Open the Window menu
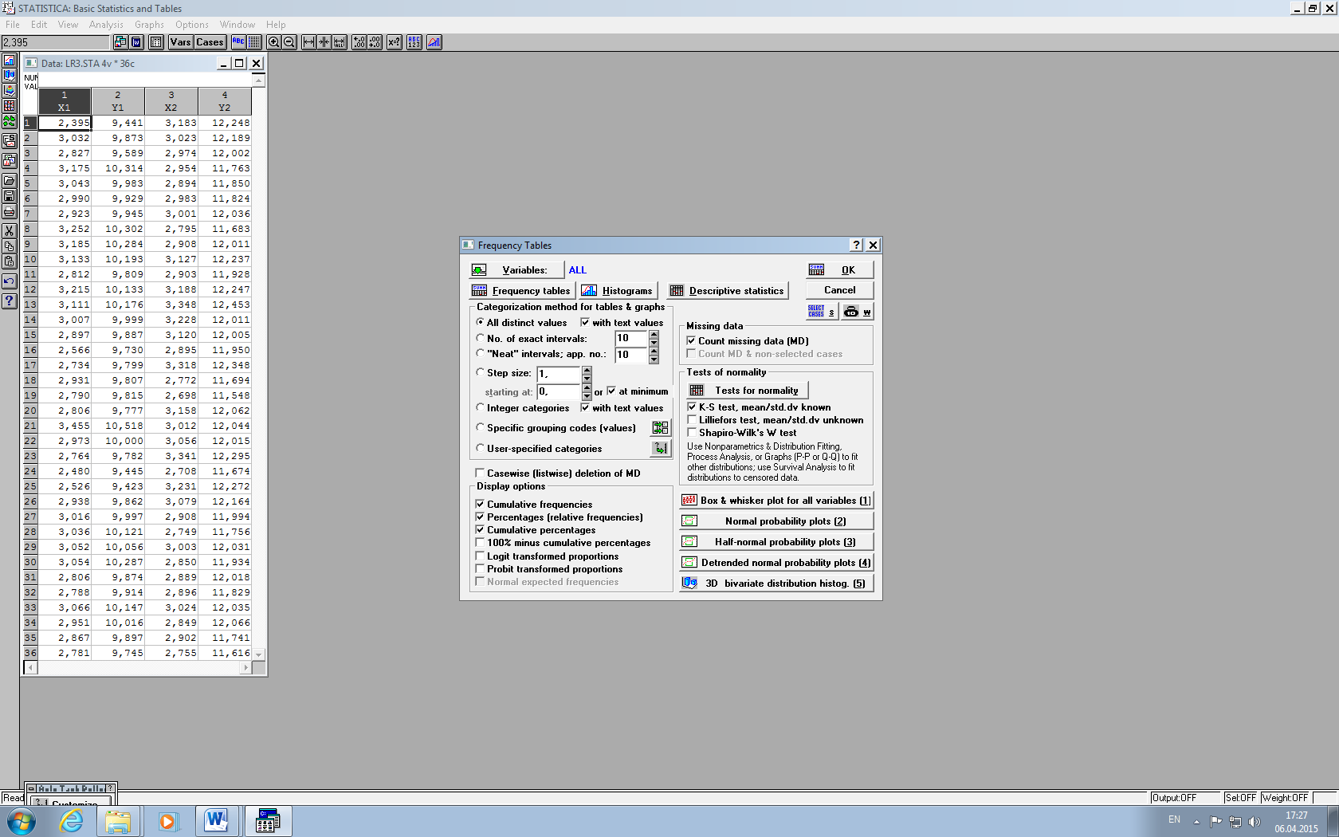 click(238, 25)
